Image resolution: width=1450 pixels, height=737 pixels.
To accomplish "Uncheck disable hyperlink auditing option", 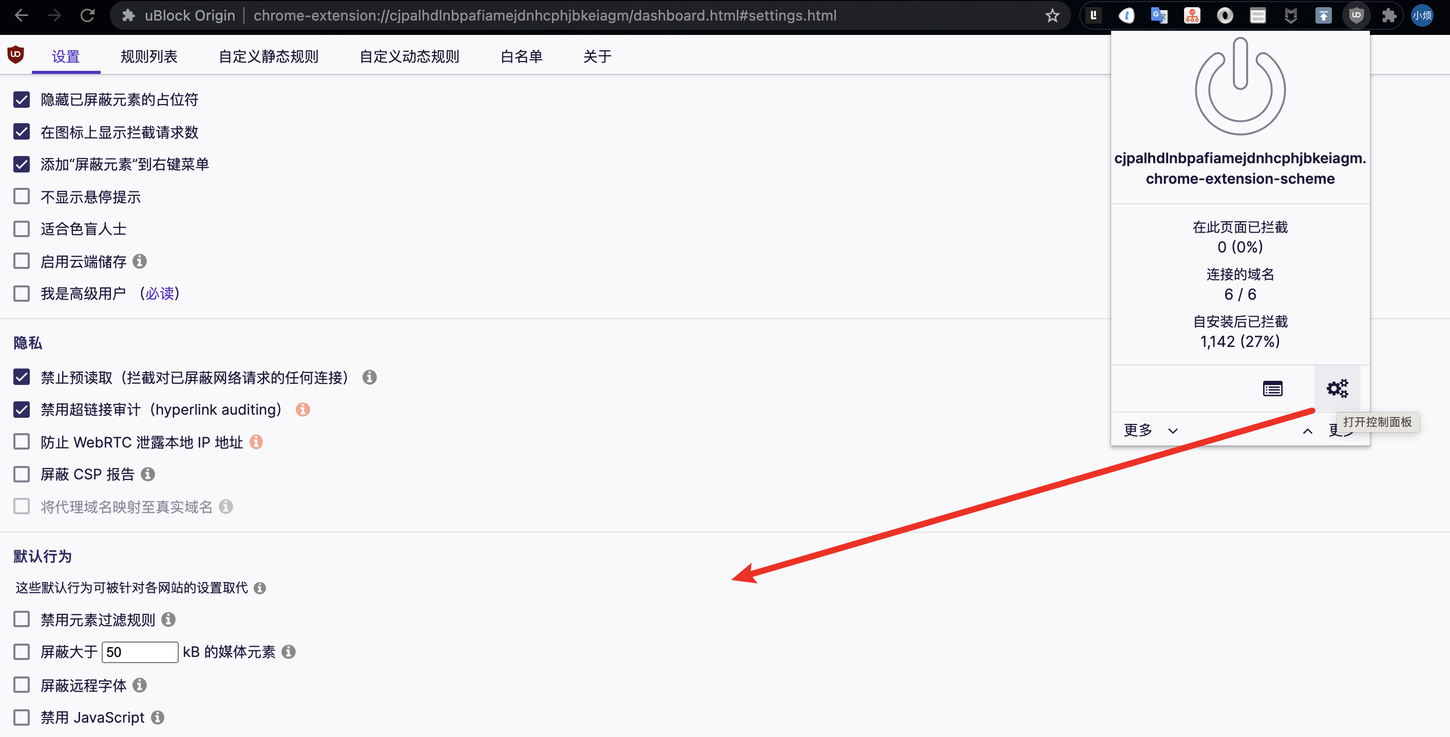I will [x=22, y=409].
